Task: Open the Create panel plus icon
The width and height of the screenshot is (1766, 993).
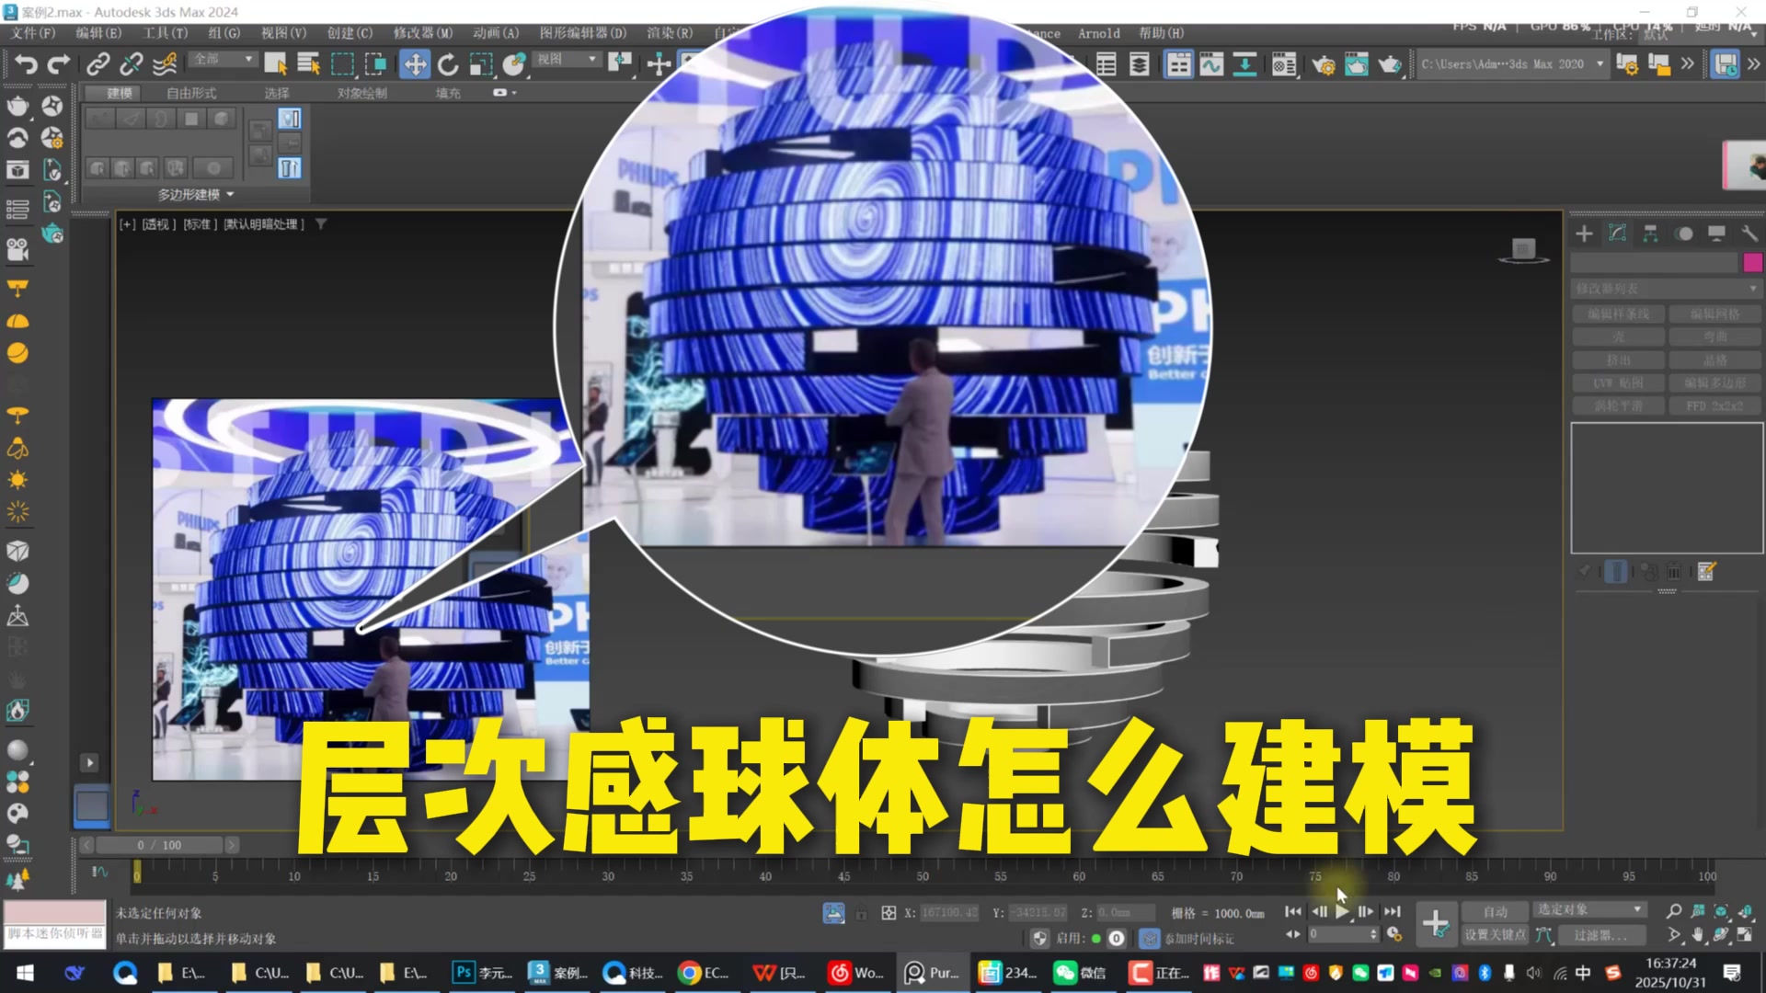Action: point(1584,234)
